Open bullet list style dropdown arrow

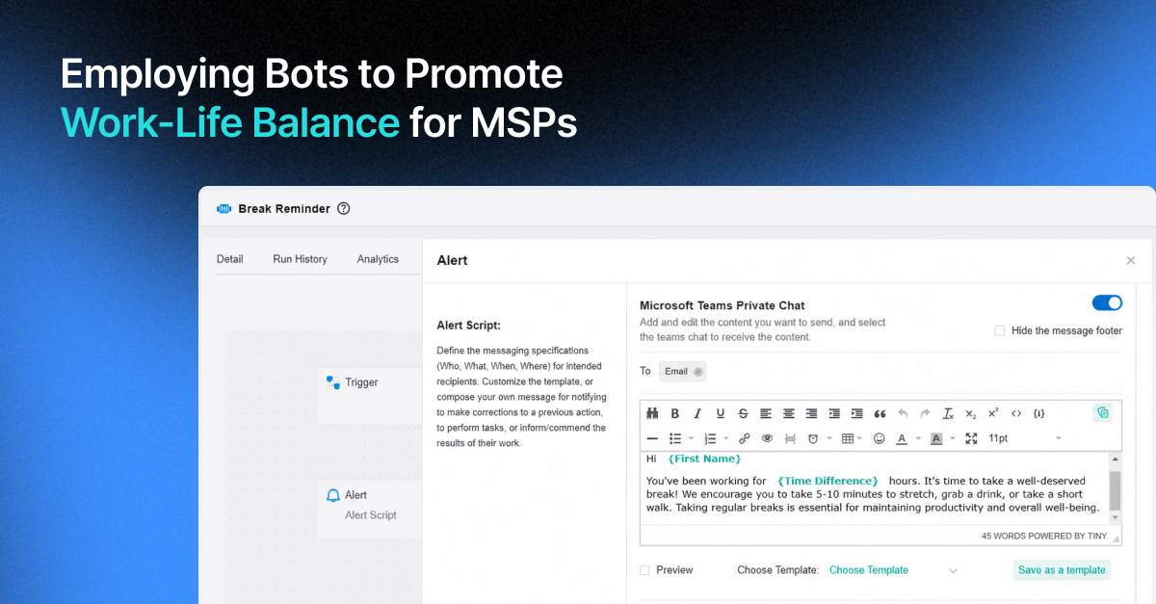(691, 439)
